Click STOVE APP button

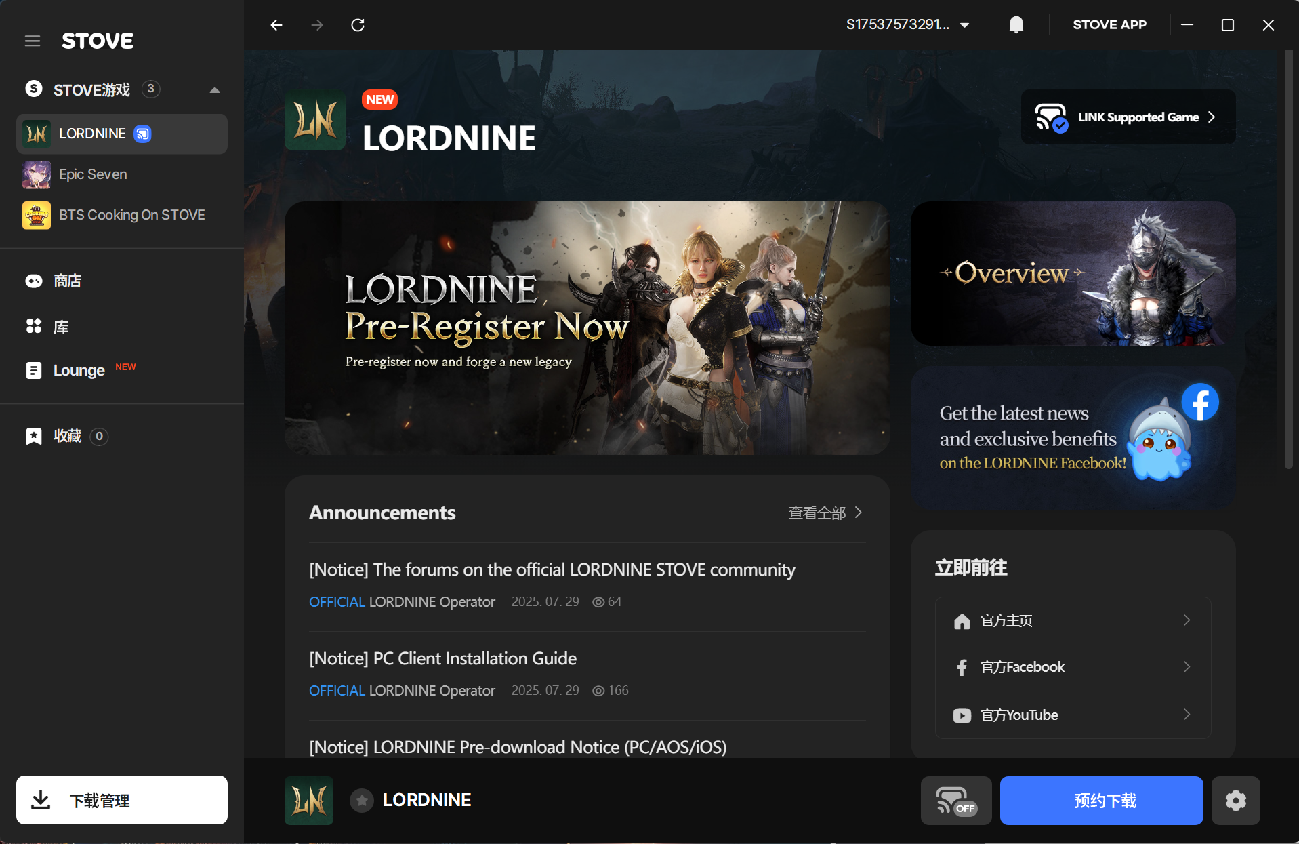point(1109,25)
